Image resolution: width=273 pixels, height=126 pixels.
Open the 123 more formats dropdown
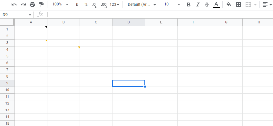coord(114,4)
